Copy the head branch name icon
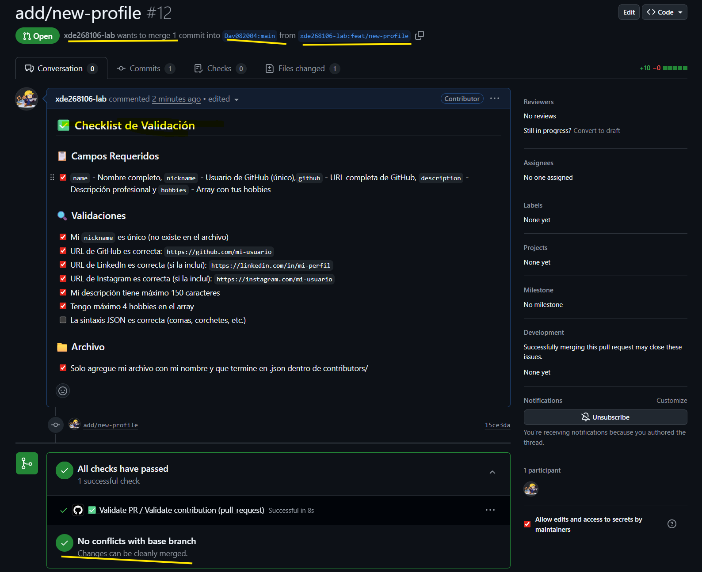This screenshot has width=702, height=572. [420, 35]
